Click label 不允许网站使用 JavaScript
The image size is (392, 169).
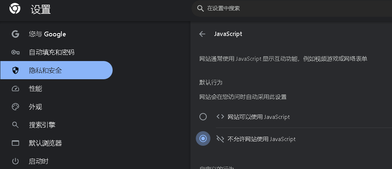262,139
